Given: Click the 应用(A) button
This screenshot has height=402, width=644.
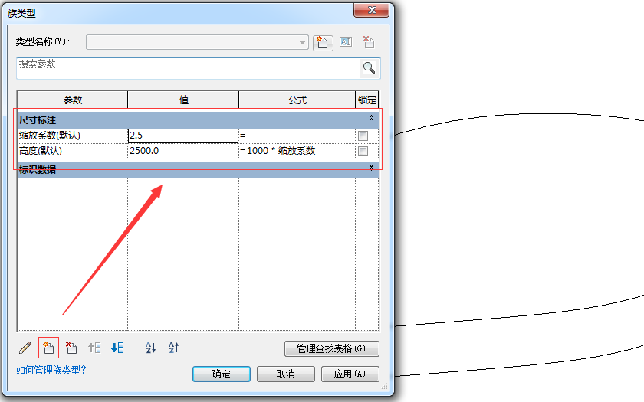Looking at the screenshot, I should coord(350,374).
